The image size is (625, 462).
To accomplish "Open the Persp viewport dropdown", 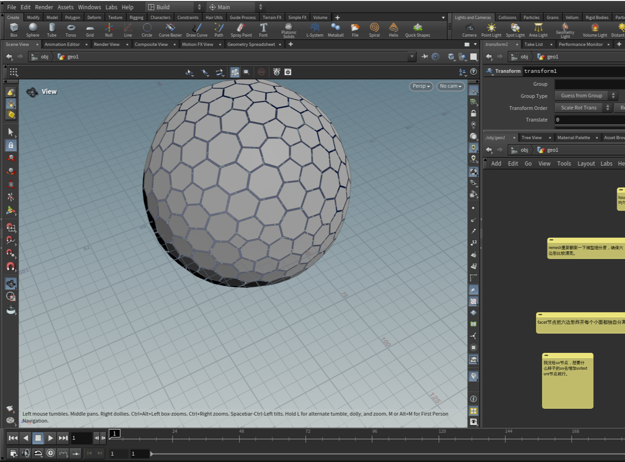I will pos(421,86).
